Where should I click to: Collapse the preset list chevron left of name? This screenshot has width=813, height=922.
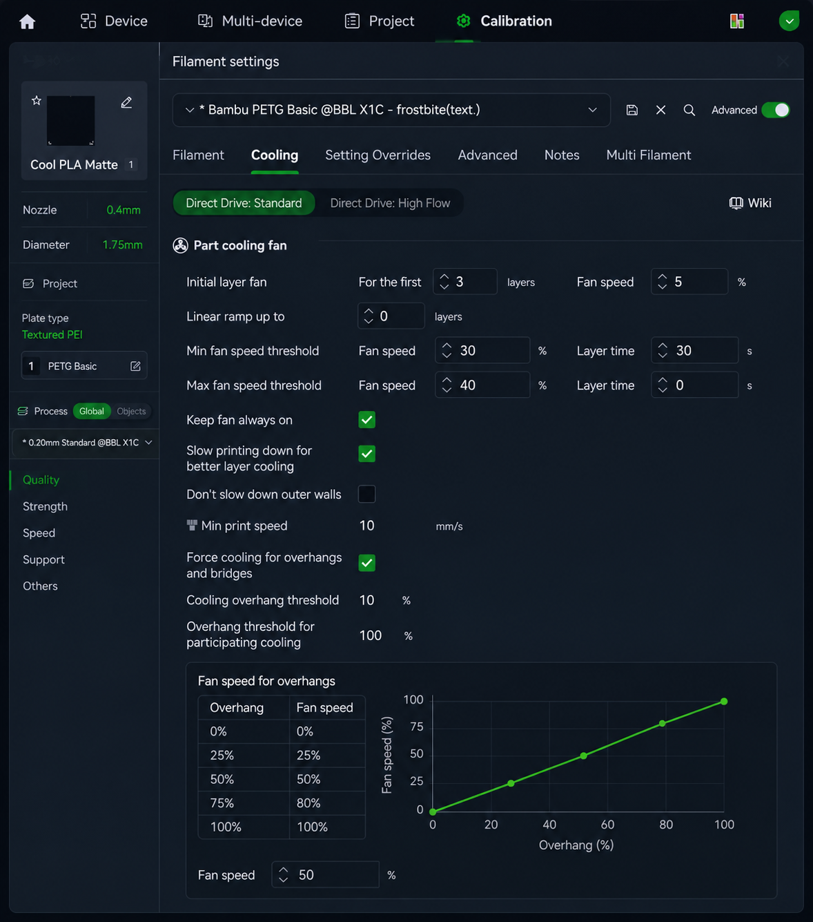pyautogui.click(x=189, y=110)
